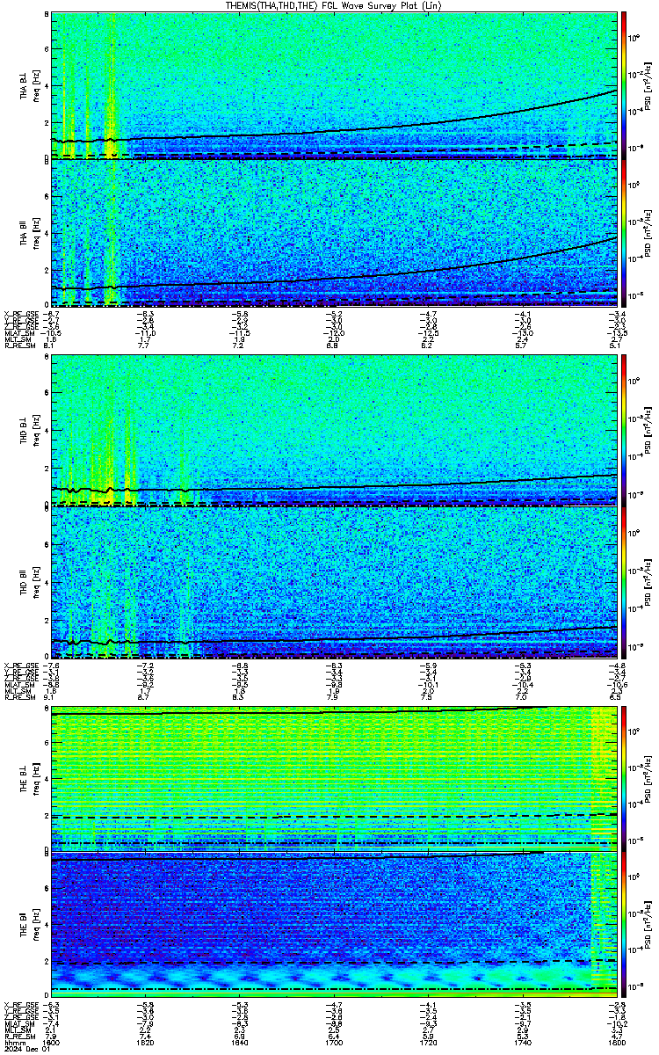Click the 1620 time tick label

point(146,1041)
